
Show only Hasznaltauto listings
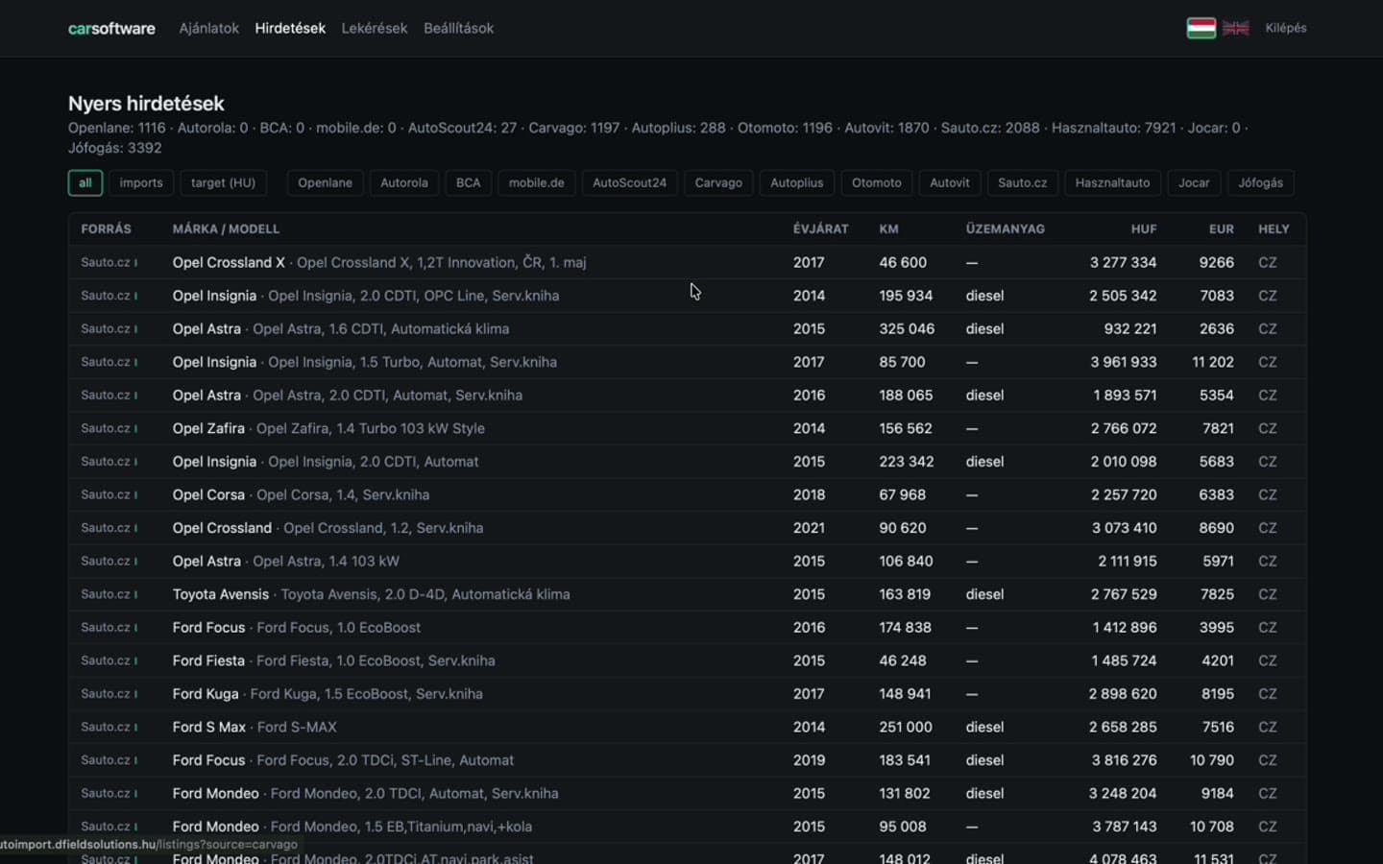tap(1112, 182)
